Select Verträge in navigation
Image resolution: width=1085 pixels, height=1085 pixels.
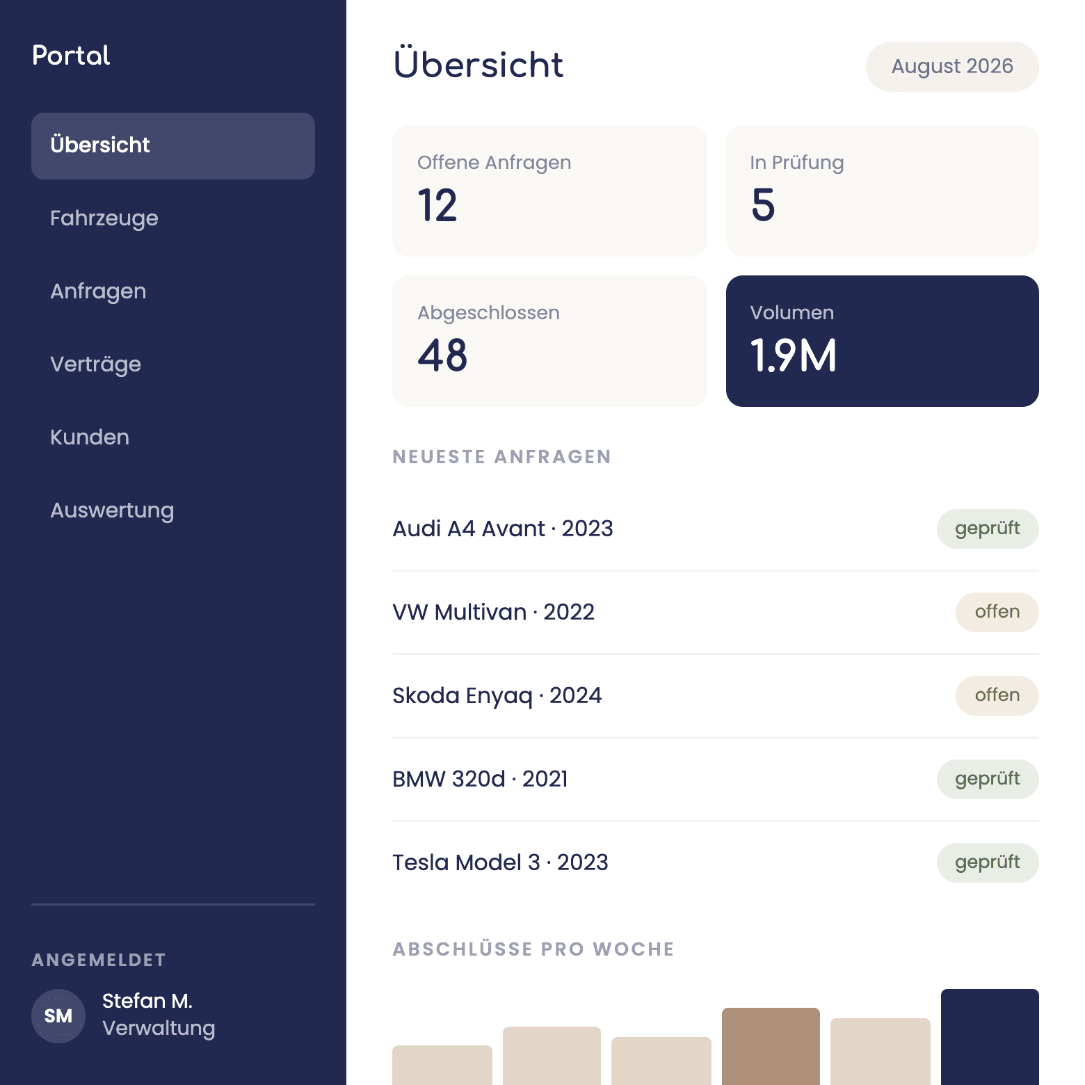[173, 364]
